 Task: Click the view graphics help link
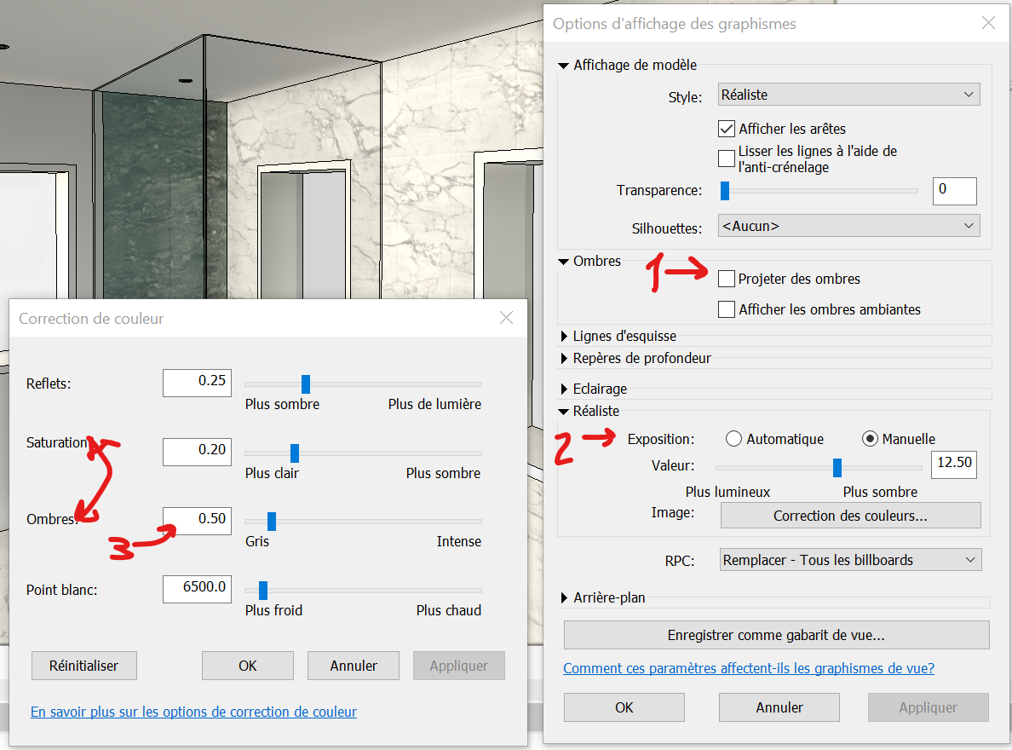749,668
